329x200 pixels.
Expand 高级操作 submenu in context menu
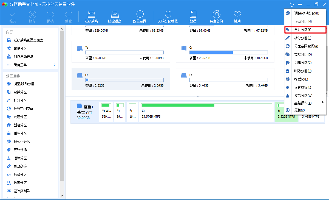click(305, 103)
